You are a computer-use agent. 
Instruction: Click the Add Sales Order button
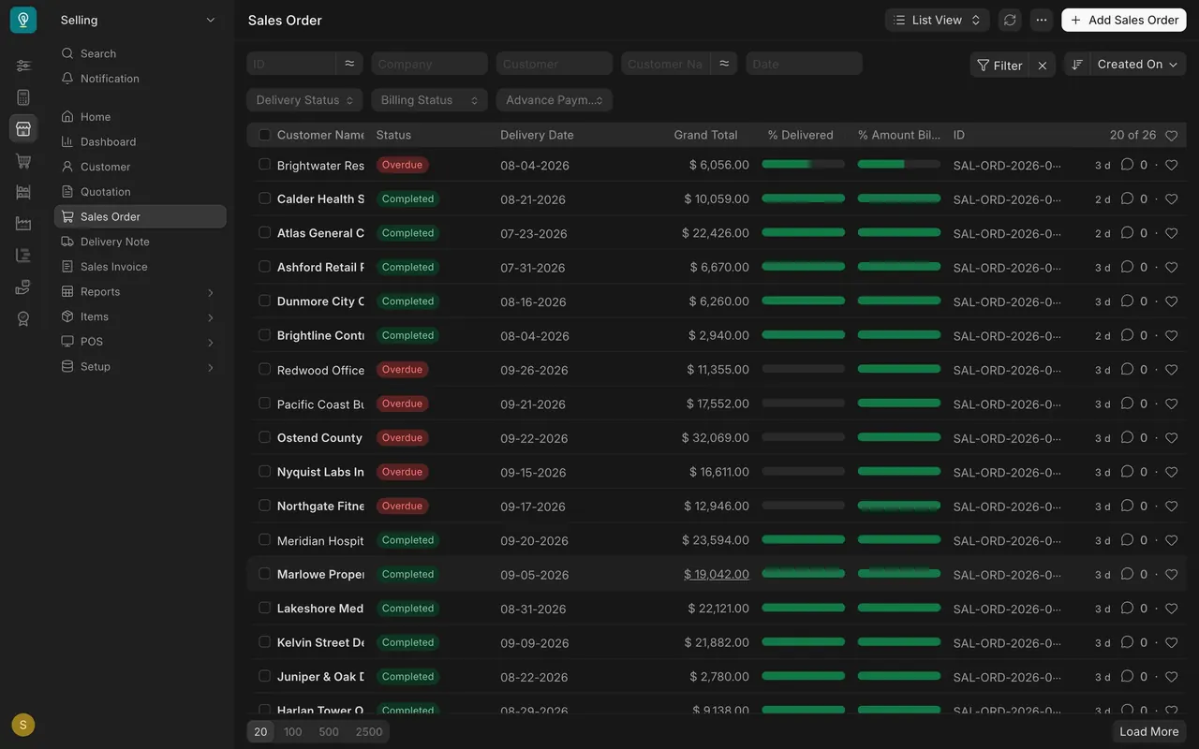point(1124,20)
